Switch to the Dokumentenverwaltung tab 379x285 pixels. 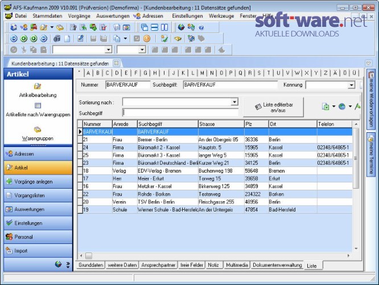[277, 265]
